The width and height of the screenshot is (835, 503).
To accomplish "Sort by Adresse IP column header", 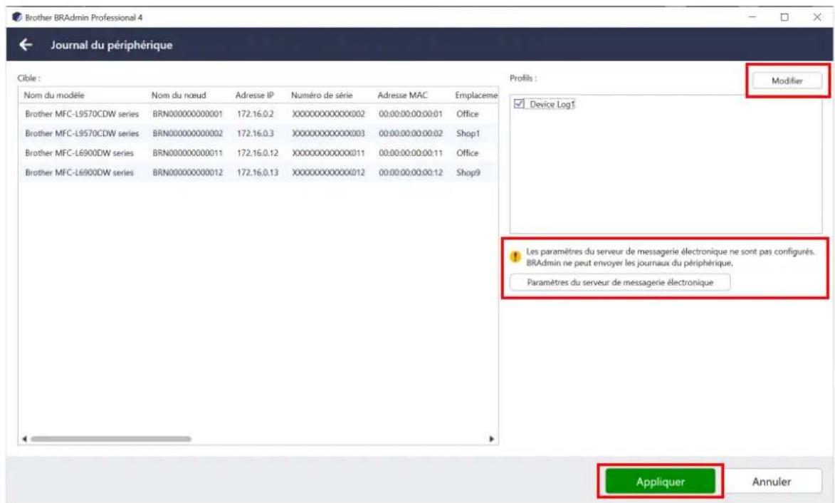I will (255, 95).
